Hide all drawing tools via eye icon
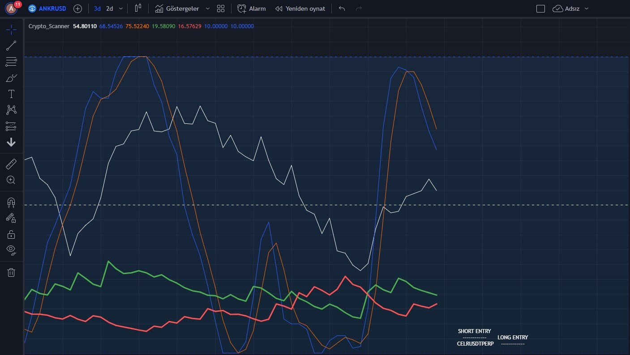630x355 pixels. coord(11,249)
